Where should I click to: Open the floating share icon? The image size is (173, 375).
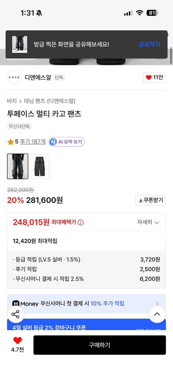pyautogui.click(x=16, y=314)
